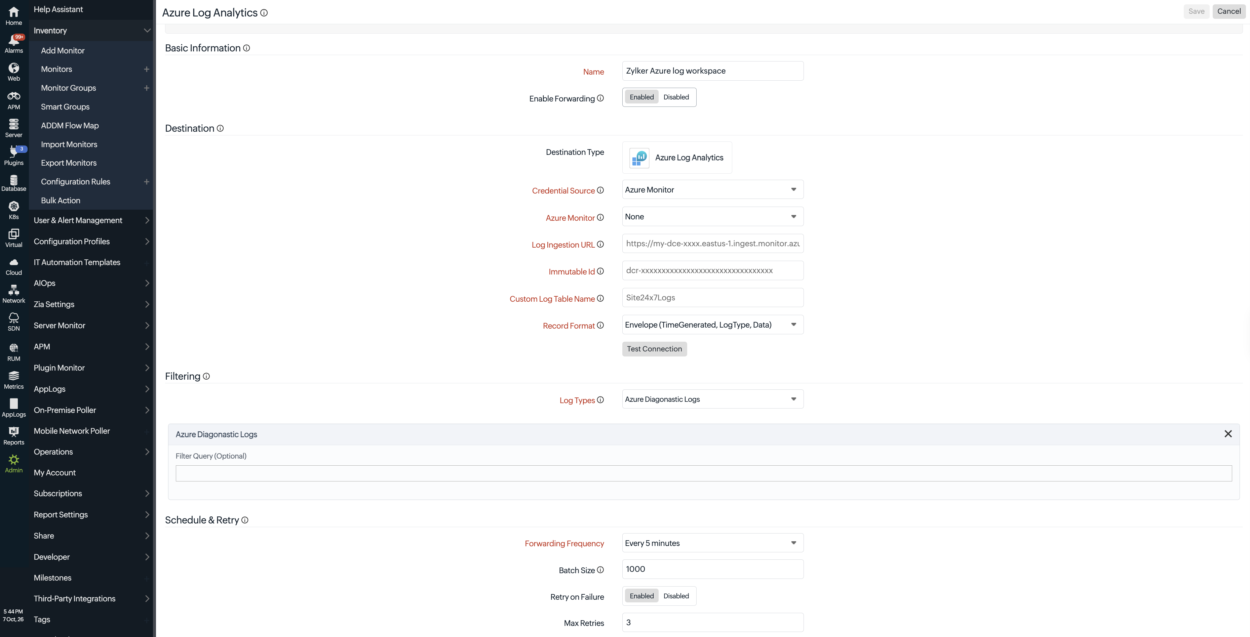Viewport: 1250px width, 637px height.
Task: Set Retry on Failure to Disabled
Action: pos(676,596)
